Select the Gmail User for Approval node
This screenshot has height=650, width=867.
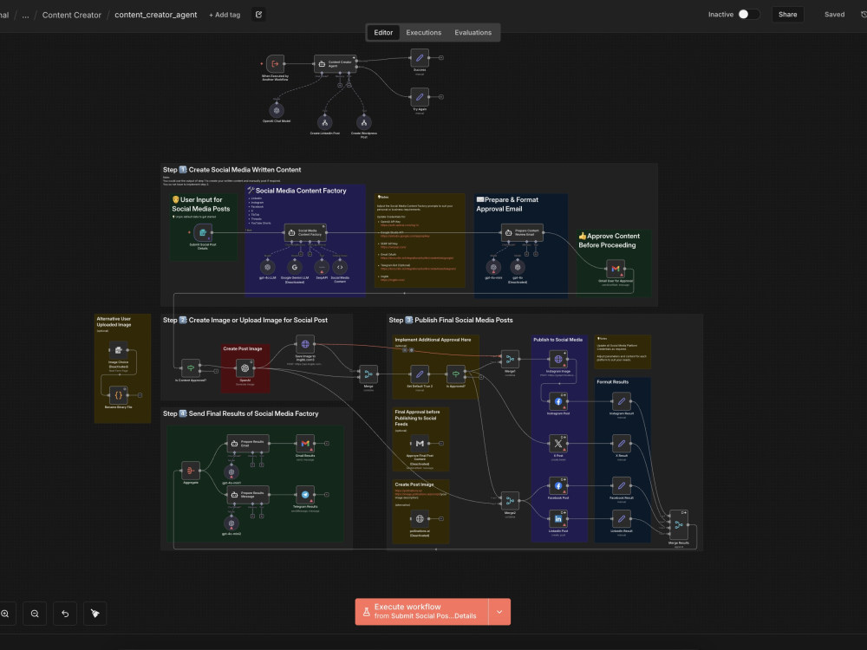click(616, 269)
